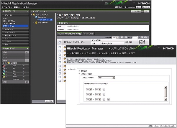The width and height of the screenshot is (177, 128).
Task: Toggle the select-all checkbox in table header
Action: [60, 42]
